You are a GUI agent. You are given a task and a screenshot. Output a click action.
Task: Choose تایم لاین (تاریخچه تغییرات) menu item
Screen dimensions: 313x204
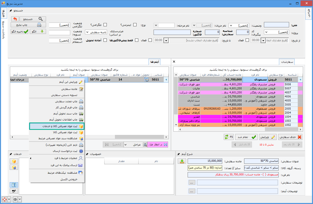pyautogui.click(x=57, y=145)
